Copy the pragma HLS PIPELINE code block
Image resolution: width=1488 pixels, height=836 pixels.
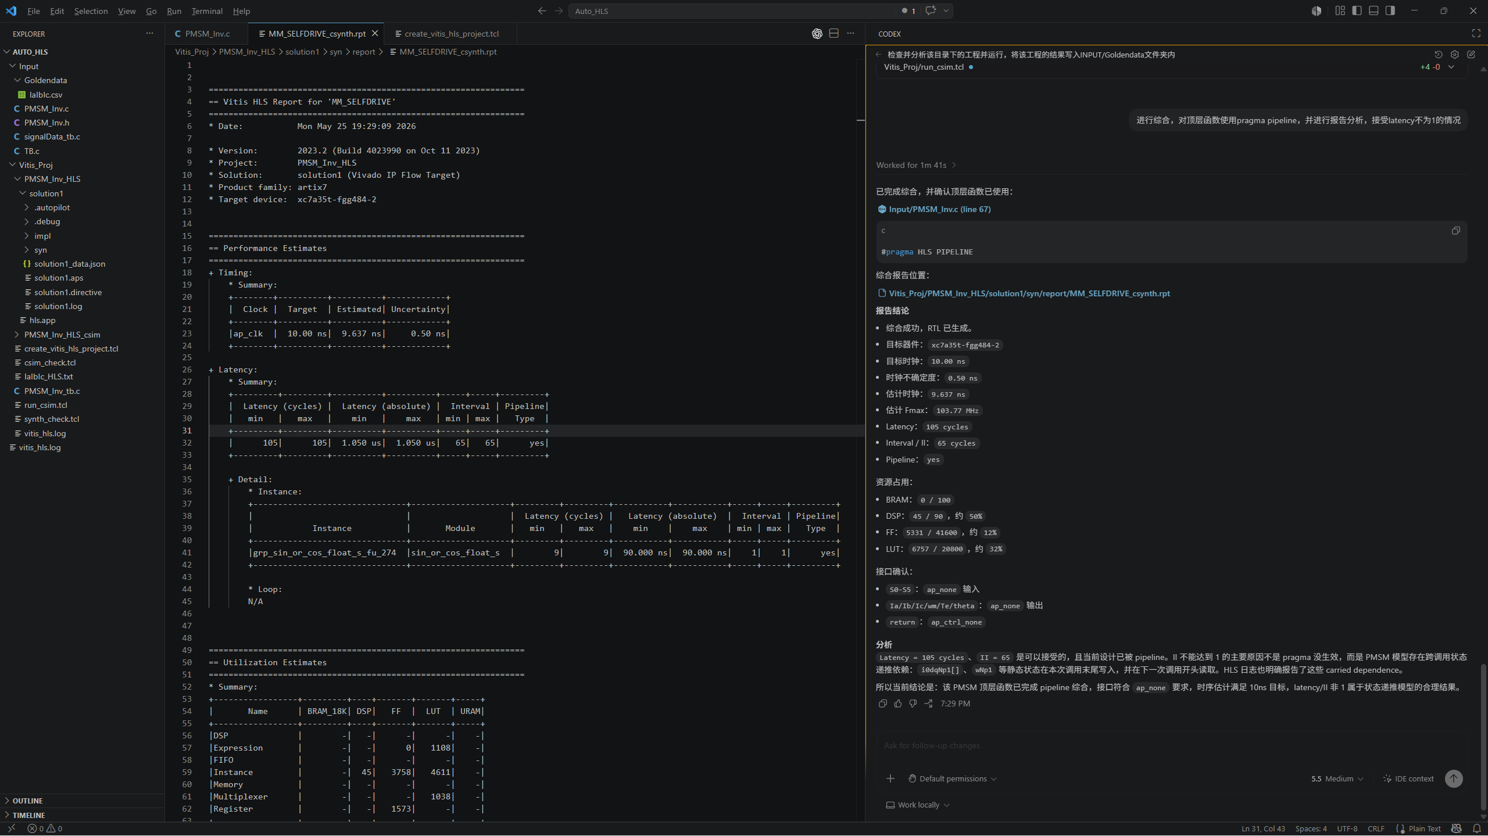[x=1456, y=231]
